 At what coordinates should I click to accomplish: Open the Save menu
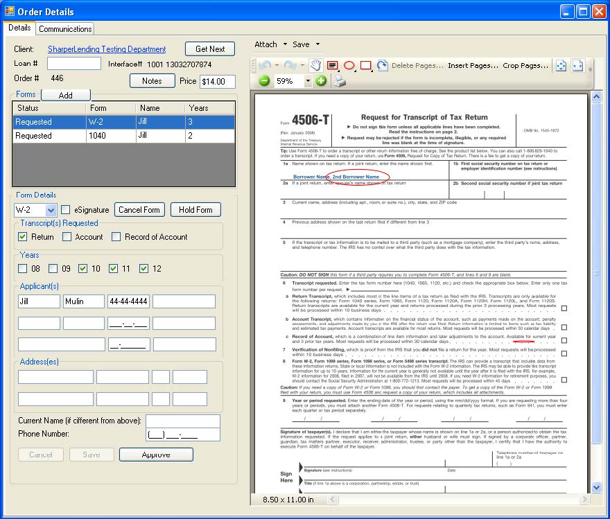coord(301,44)
